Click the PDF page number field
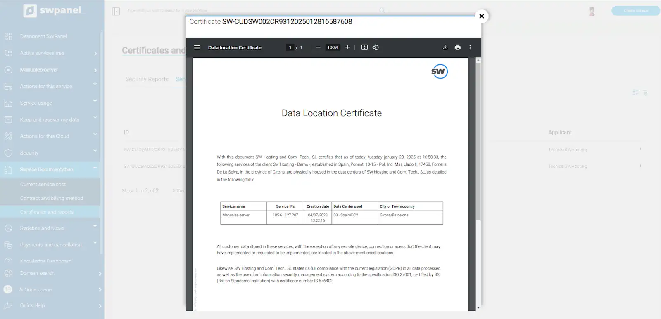This screenshot has width=661, height=319. tap(290, 47)
